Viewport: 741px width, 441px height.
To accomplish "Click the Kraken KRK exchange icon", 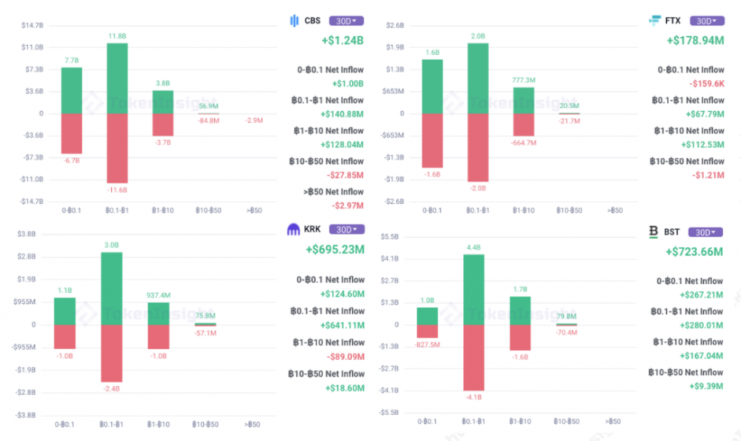I will tap(294, 230).
